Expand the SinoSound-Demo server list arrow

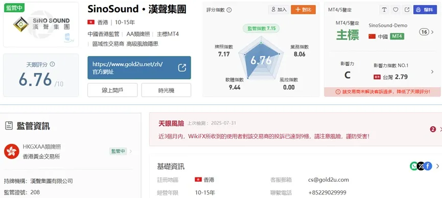point(433,32)
